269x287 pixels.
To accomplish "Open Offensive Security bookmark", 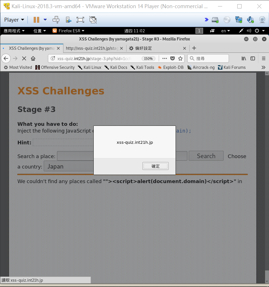I will click(x=55, y=67).
